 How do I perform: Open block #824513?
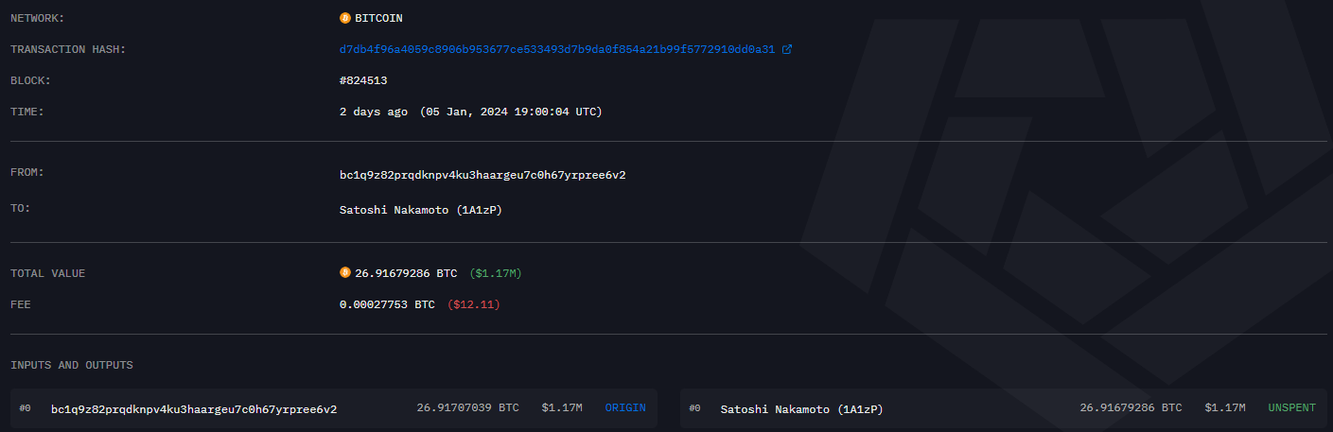coord(363,81)
